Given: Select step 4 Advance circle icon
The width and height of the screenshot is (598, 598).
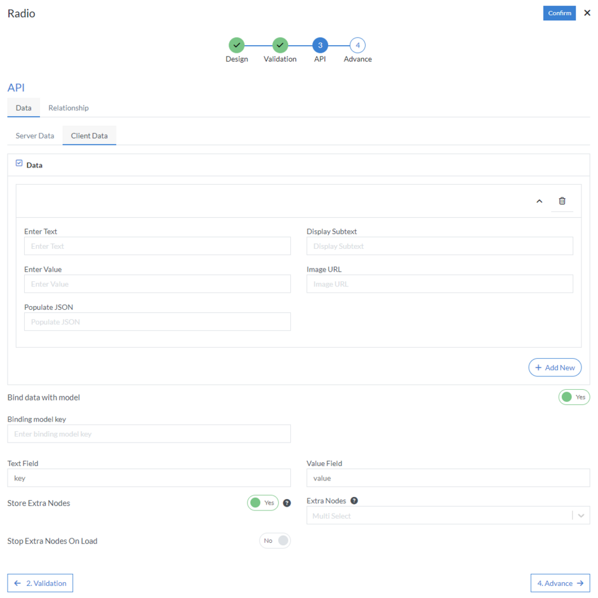Looking at the screenshot, I should click(x=357, y=44).
